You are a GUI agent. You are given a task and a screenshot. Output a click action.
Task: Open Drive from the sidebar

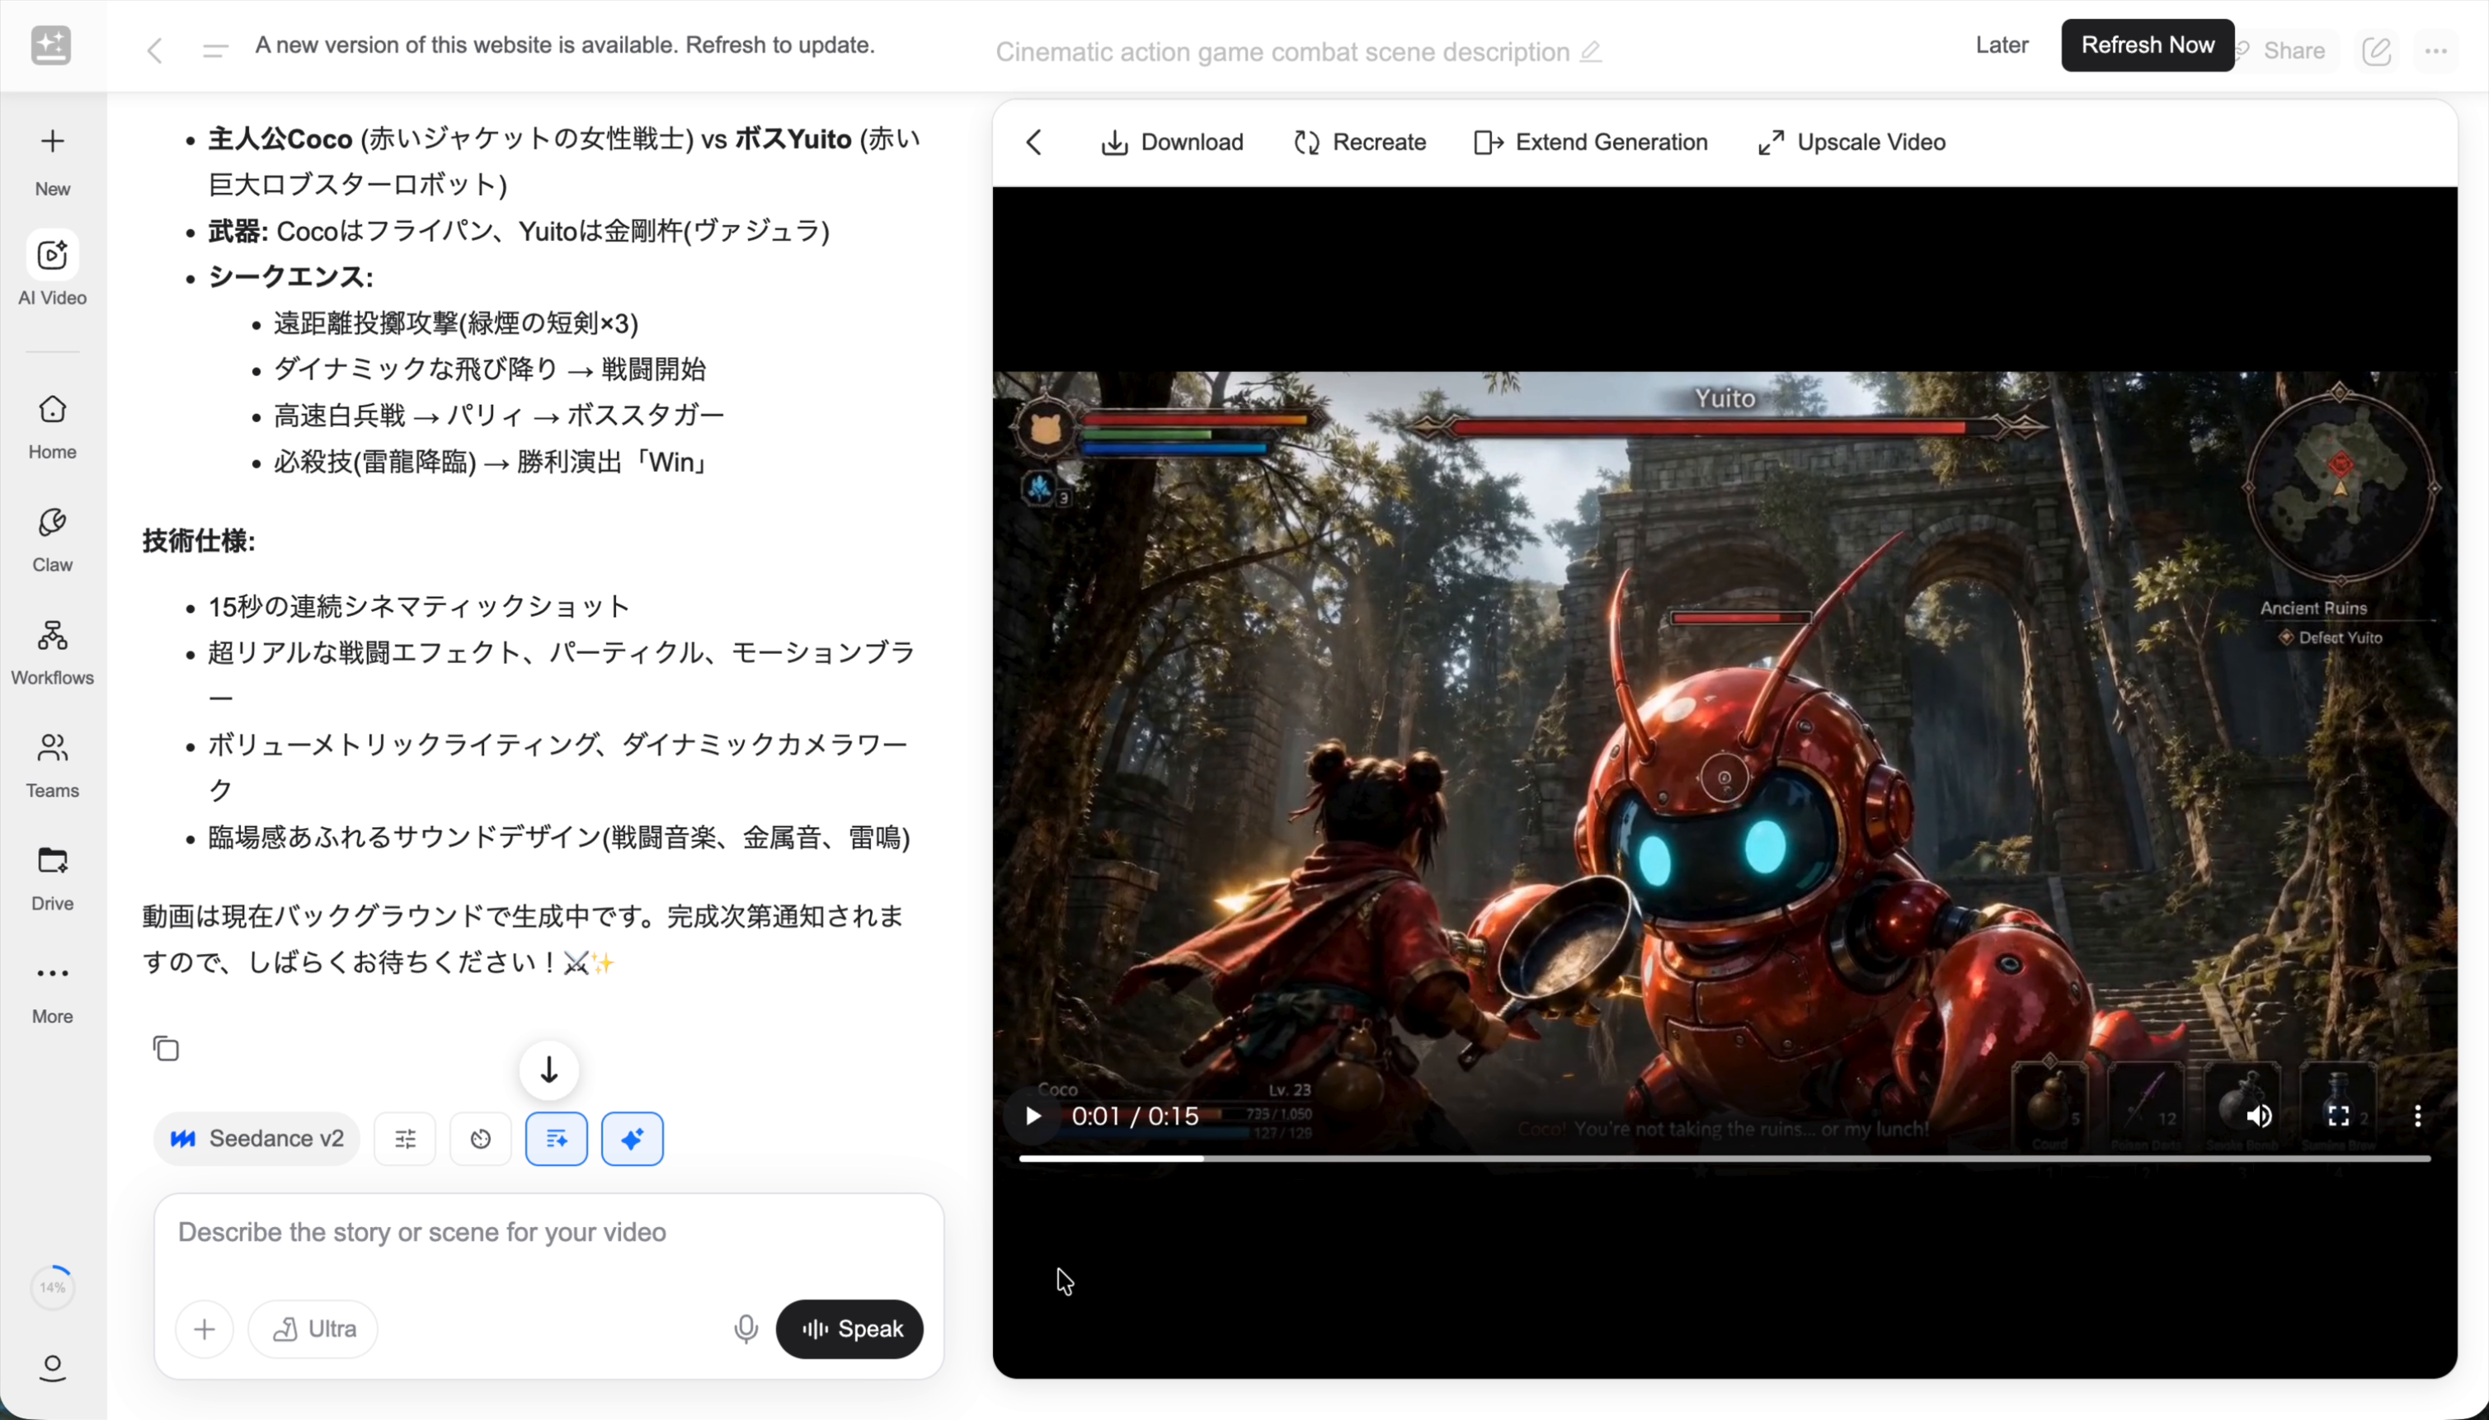click(x=52, y=874)
